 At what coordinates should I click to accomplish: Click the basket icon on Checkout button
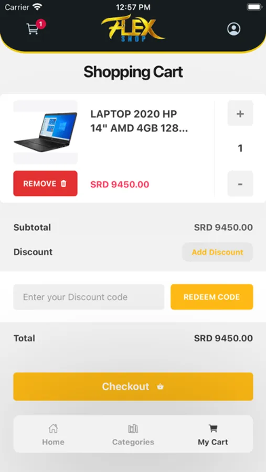pyautogui.click(x=160, y=387)
